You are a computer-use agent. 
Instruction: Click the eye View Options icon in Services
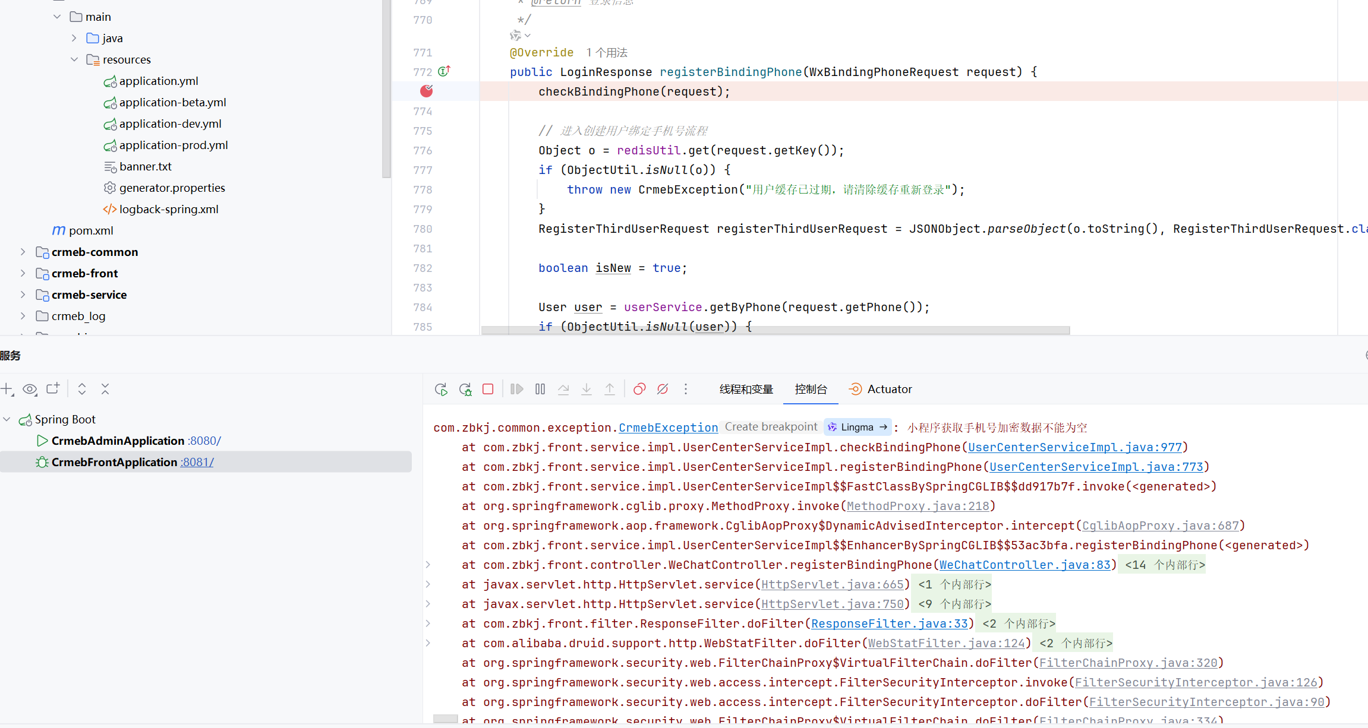tap(30, 390)
